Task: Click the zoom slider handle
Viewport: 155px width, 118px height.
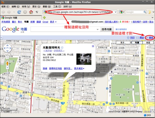Action: coord(7,73)
